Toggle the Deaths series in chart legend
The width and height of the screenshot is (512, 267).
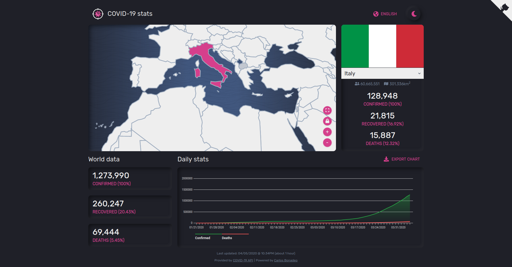[227, 238]
